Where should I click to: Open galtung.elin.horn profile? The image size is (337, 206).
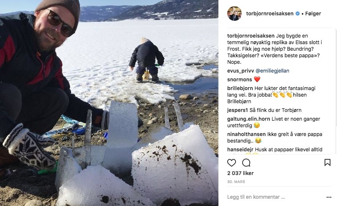(248, 119)
